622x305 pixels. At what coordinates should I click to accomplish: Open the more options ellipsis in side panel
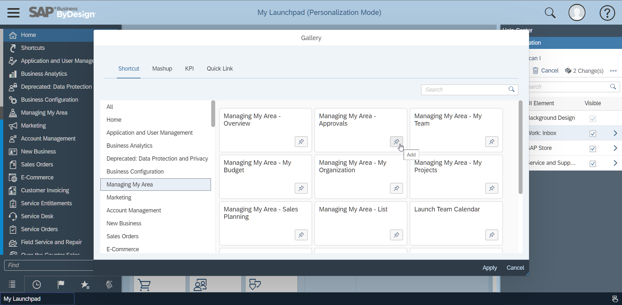point(613,71)
